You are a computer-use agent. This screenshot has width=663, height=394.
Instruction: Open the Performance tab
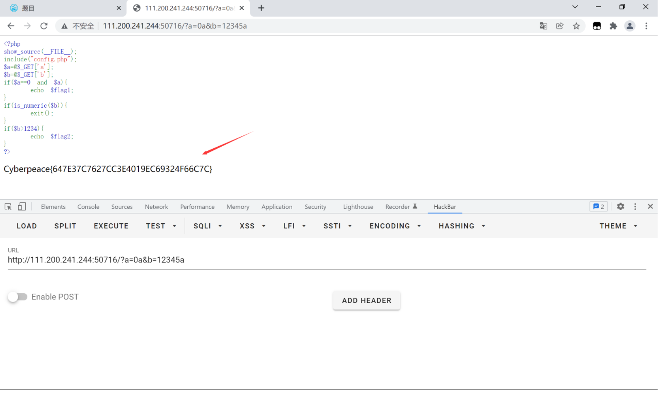click(197, 207)
